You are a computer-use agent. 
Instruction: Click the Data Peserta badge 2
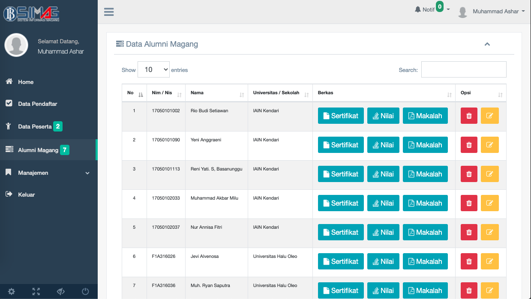[58, 126]
